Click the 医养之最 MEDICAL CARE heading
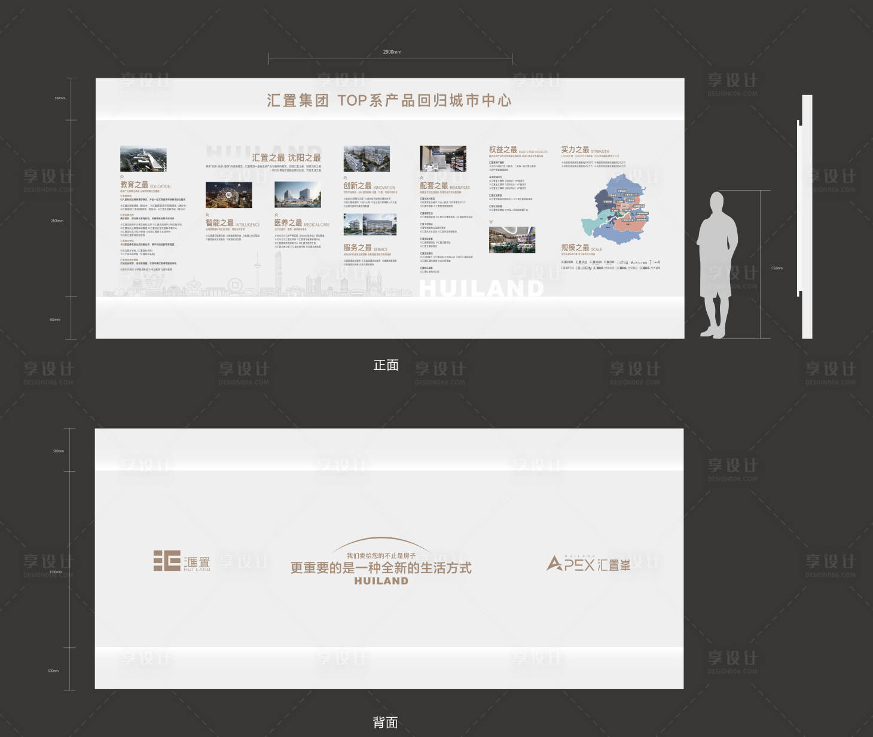 [x=302, y=223]
